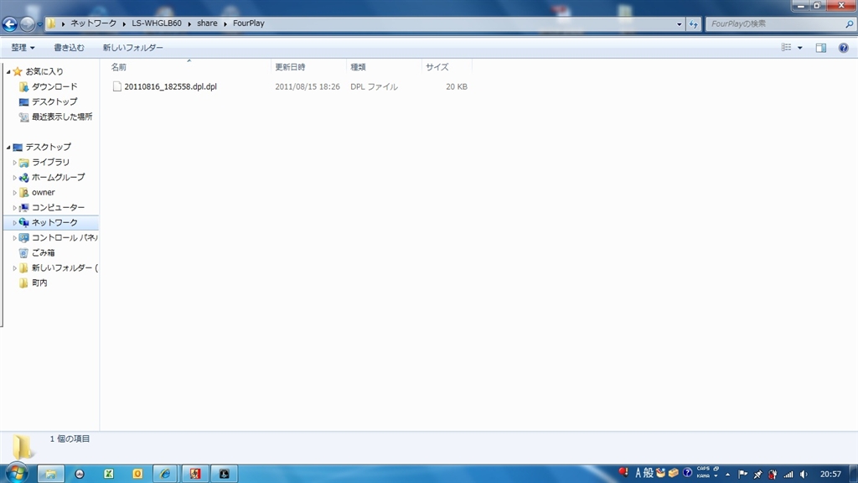The height and width of the screenshot is (483, 858).
Task: Expand the arrow after LS-WHGLB60 in path
Action: [189, 23]
